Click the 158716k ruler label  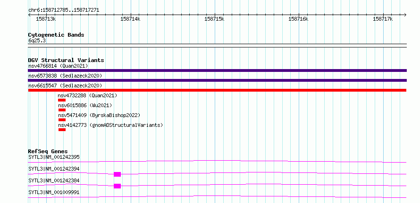click(298, 19)
